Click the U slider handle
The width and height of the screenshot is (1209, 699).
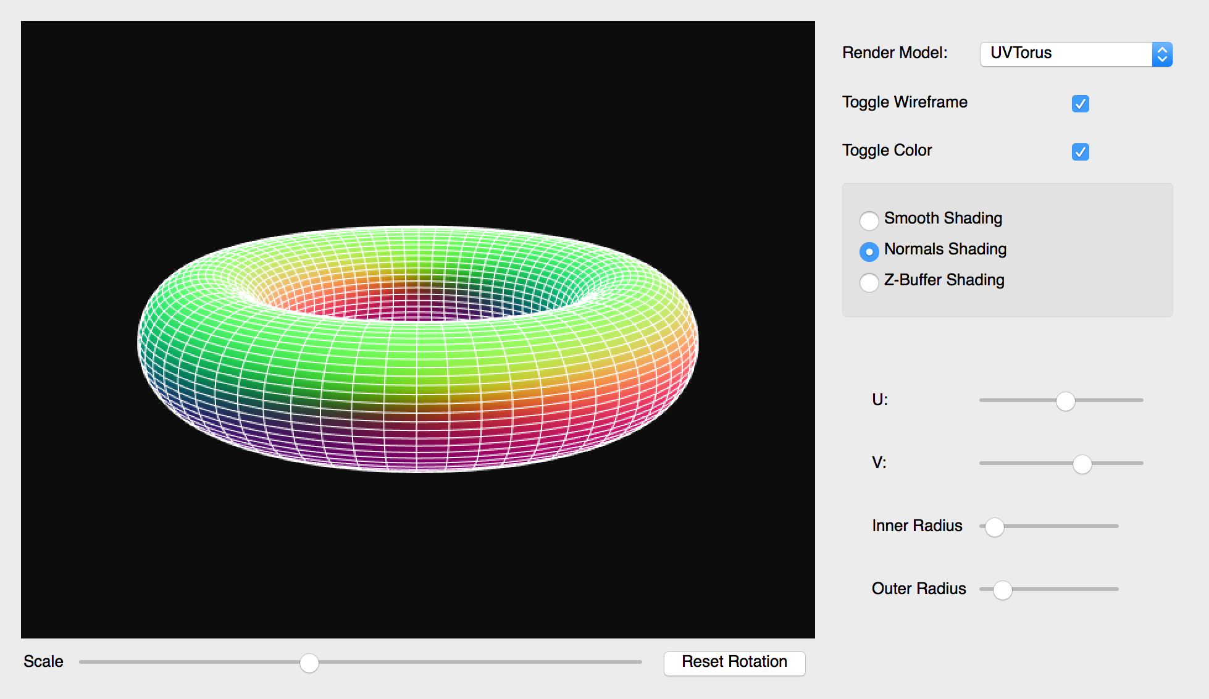pyautogui.click(x=1065, y=401)
